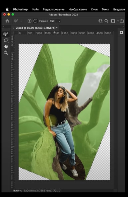This screenshot has height=197, width=128.
Task: Open the cloud document invite icon
Action: [x=100, y=21]
